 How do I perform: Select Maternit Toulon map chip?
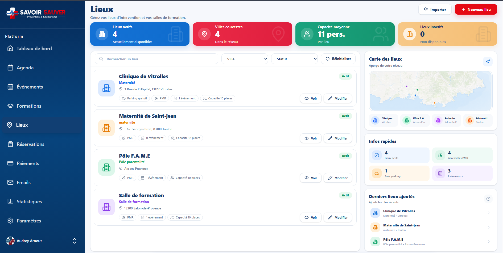[478, 120]
